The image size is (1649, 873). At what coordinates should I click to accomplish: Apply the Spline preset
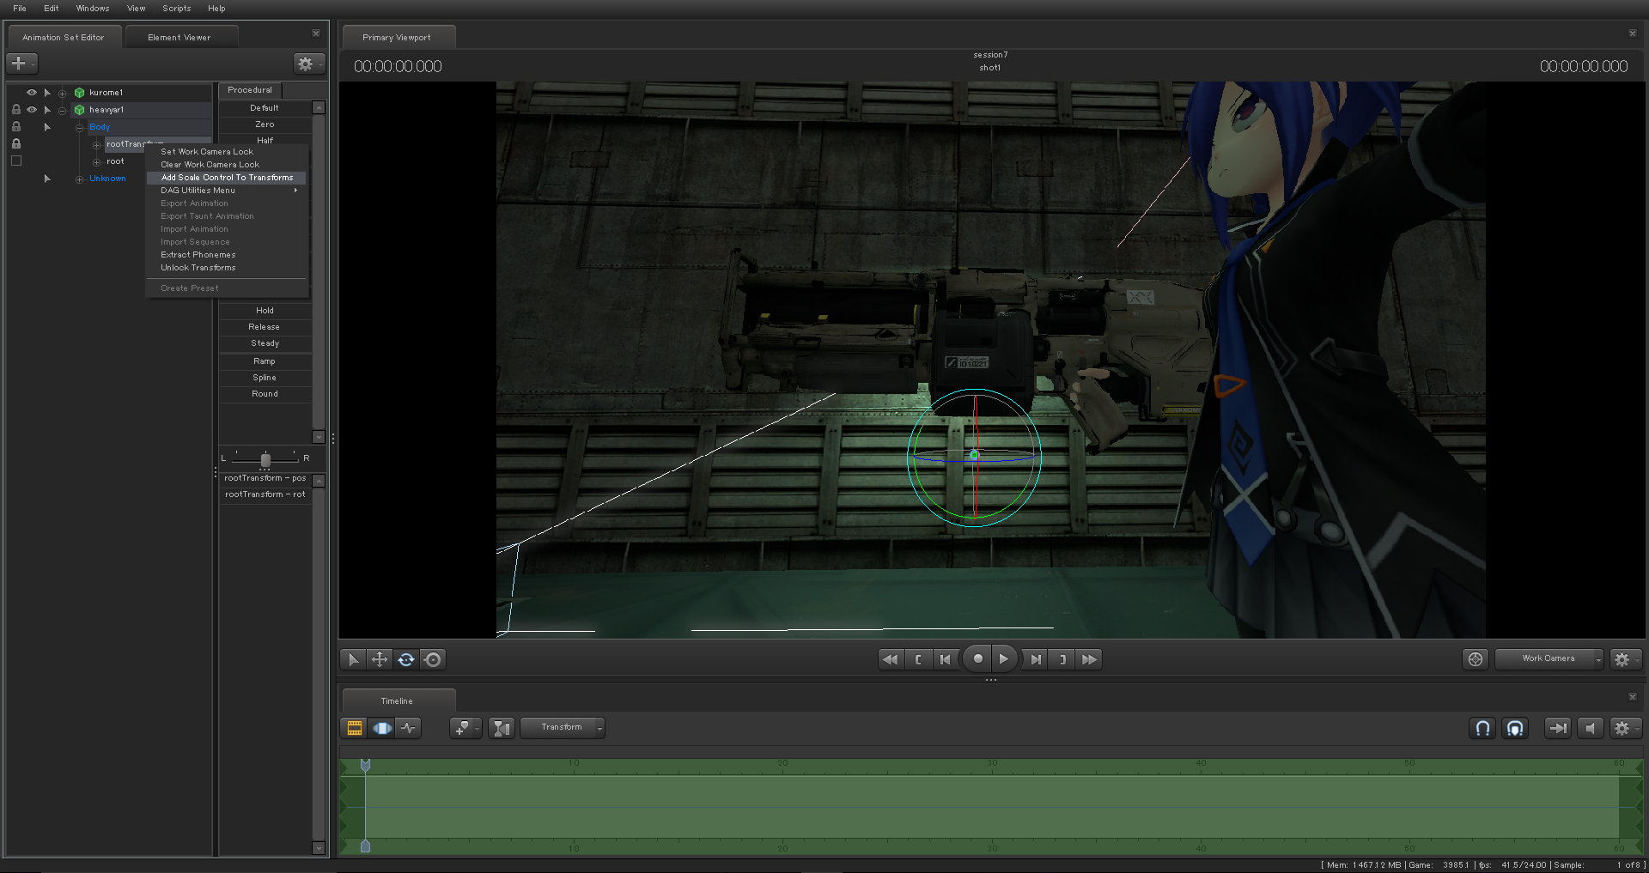pos(265,378)
